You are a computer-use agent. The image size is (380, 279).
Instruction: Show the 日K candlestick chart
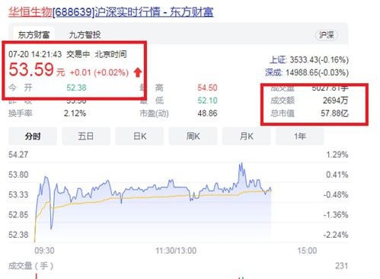(139, 136)
